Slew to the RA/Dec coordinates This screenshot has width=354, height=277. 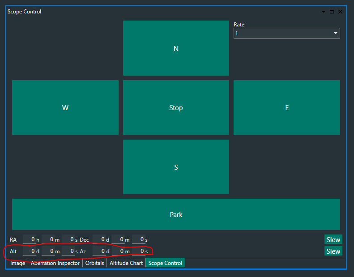point(333,239)
